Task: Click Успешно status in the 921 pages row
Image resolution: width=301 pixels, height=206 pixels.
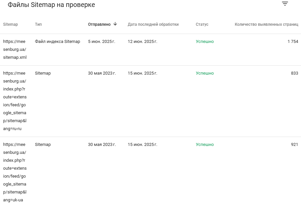Action: (x=205, y=144)
